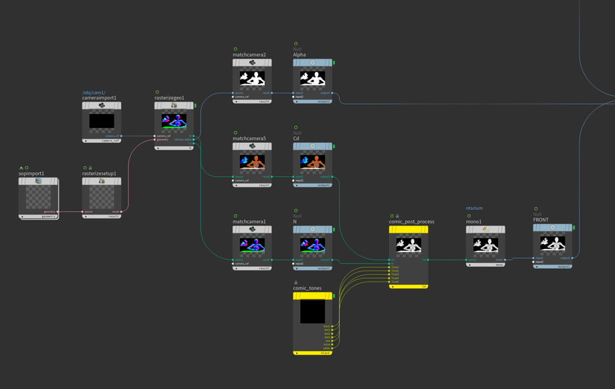Click the rasterizesetup1 node header icon

102,181
